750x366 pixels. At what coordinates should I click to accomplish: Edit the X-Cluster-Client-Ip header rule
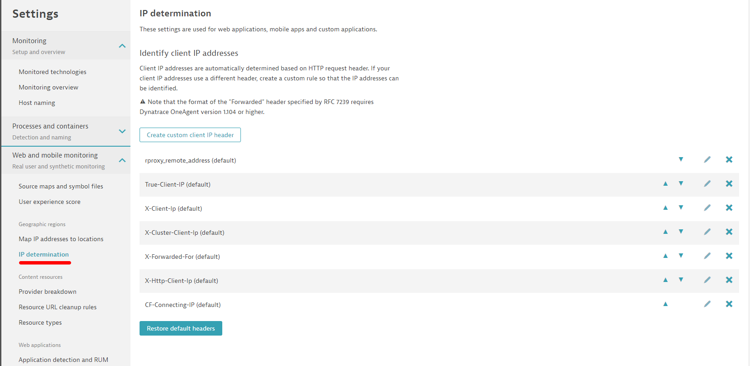pyautogui.click(x=707, y=232)
